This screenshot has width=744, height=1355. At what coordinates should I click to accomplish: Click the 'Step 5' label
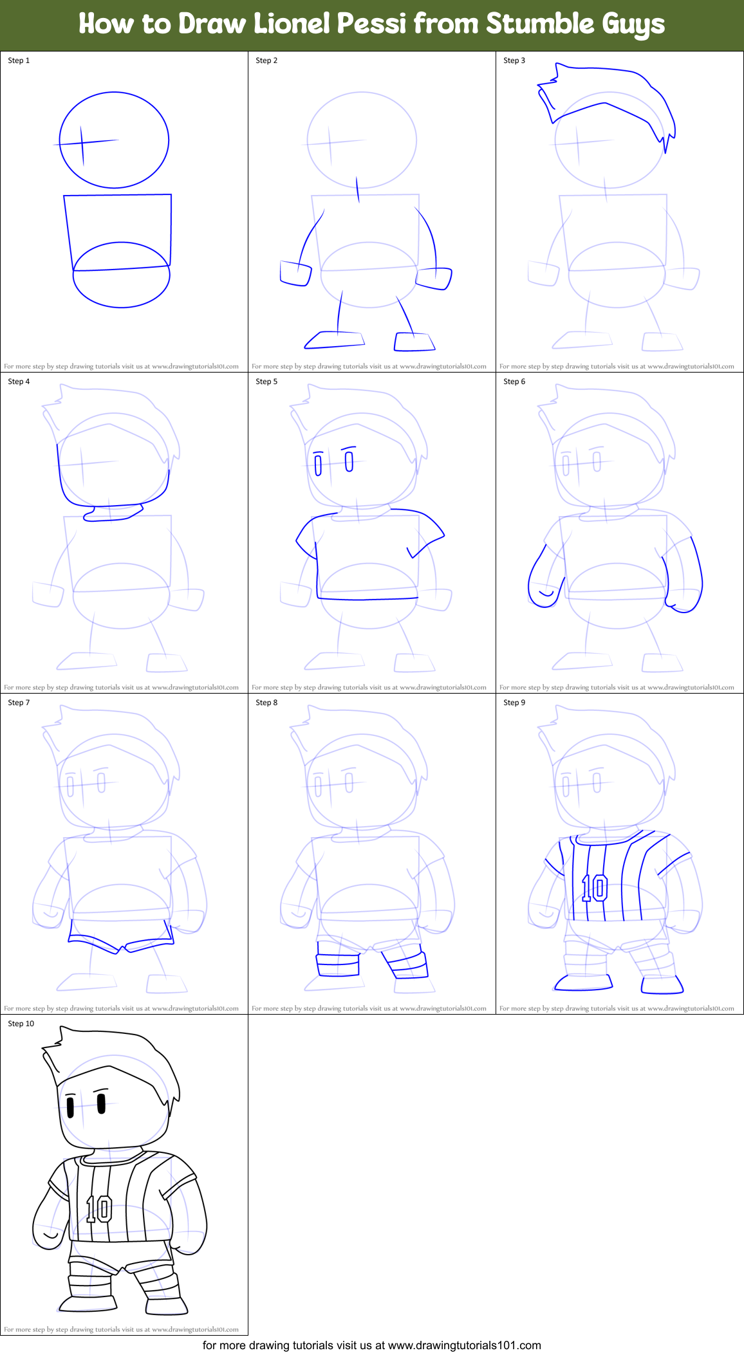266,382
